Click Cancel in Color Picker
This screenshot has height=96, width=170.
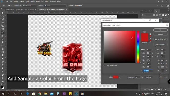tap(160, 34)
